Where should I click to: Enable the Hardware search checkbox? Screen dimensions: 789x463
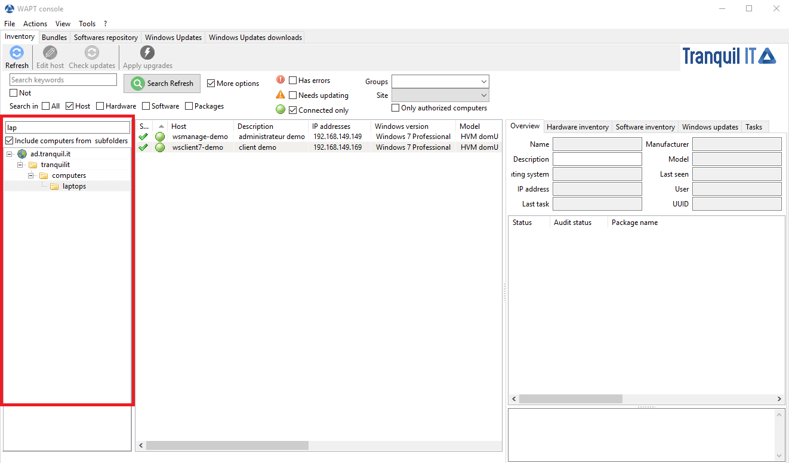pyautogui.click(x=100, y=106)
